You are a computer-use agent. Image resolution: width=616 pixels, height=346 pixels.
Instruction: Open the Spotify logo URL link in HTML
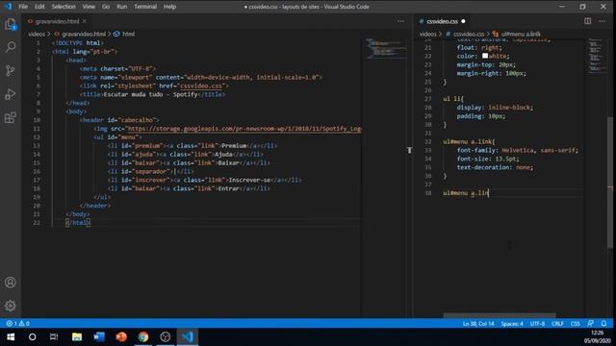(244, 129)
